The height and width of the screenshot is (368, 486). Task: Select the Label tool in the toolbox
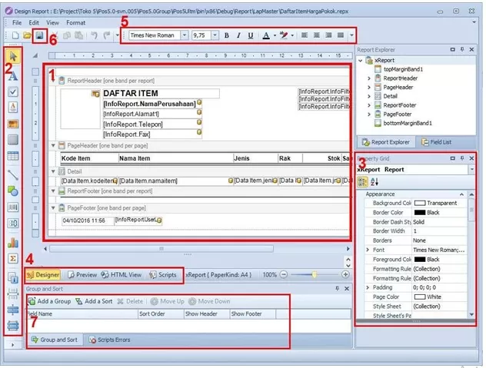13,75
